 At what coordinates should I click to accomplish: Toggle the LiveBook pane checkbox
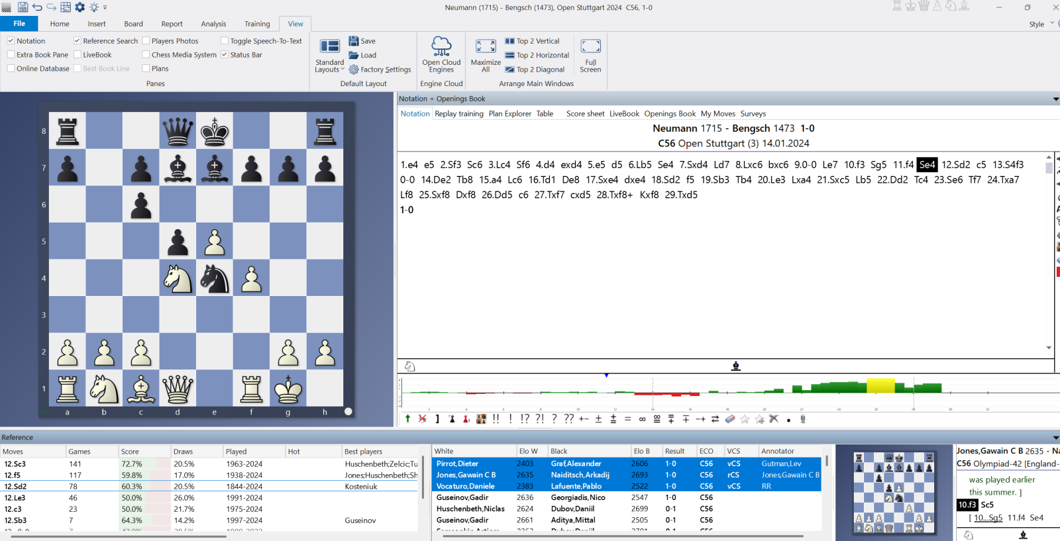point(78,55)
